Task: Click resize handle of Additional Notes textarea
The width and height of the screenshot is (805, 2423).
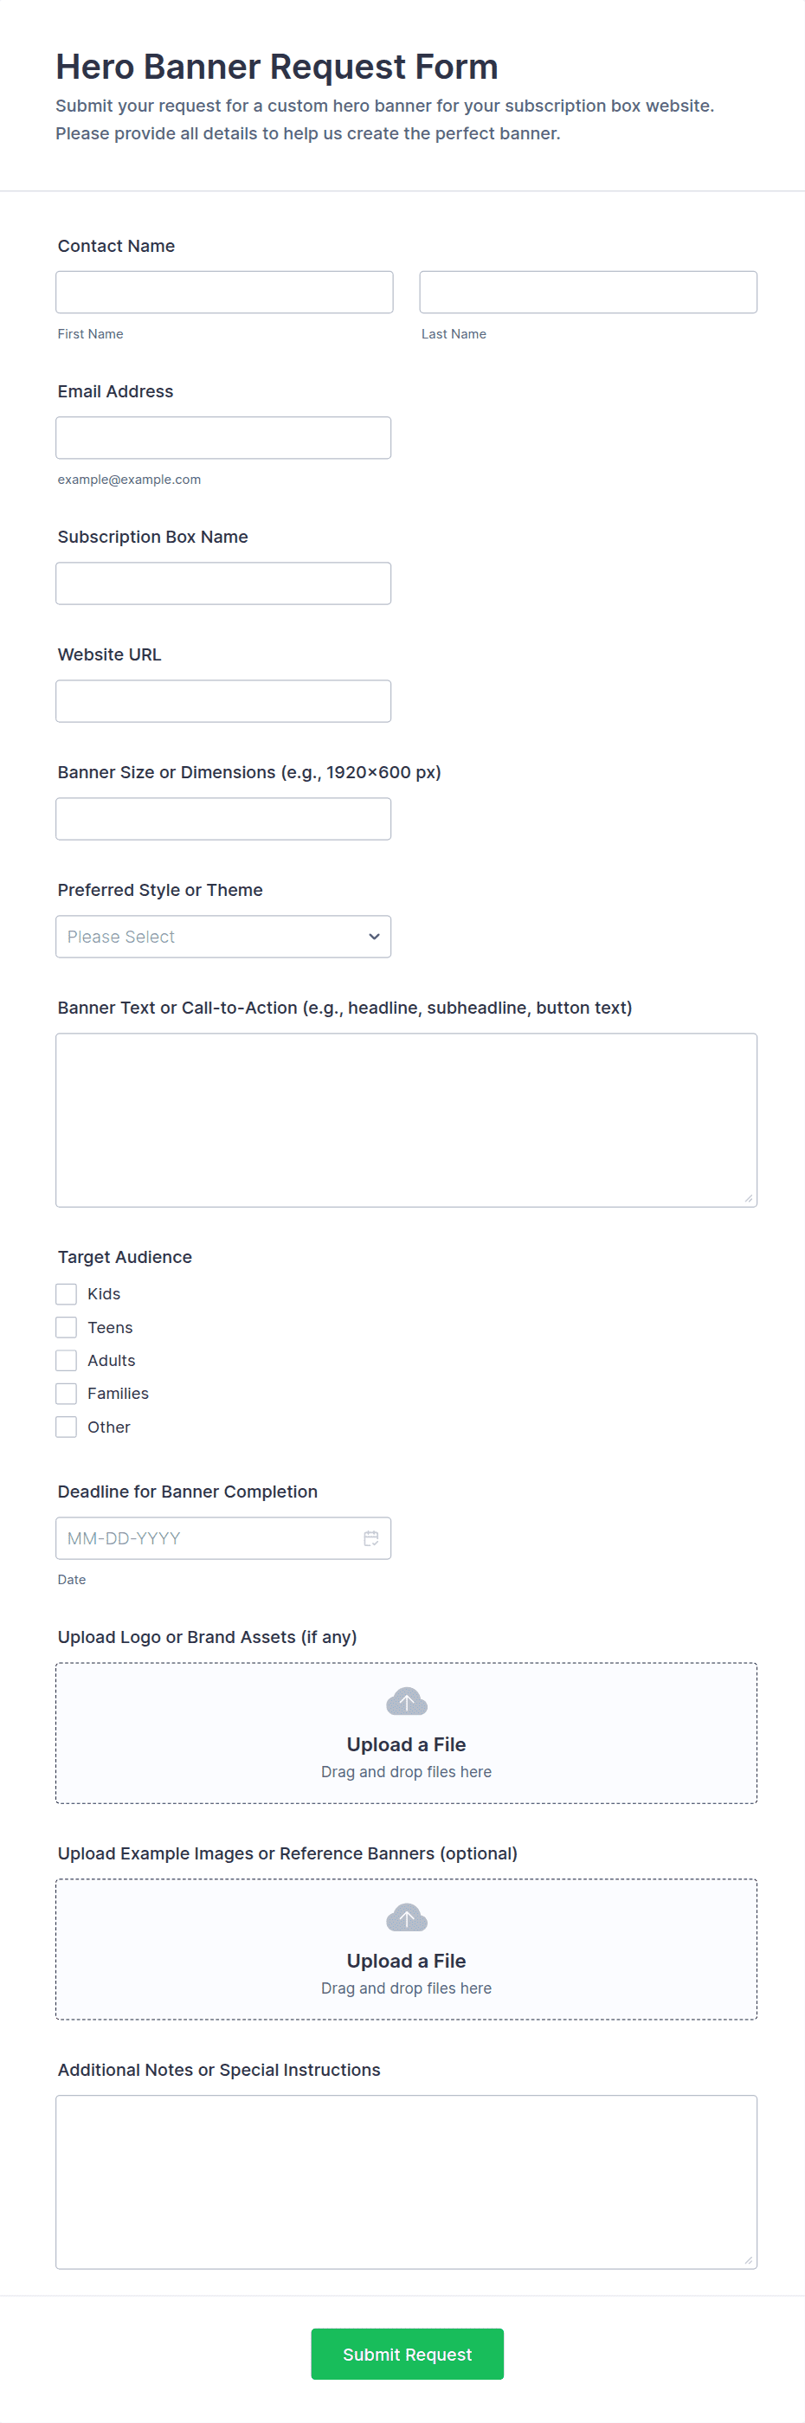Action: 749,2260
